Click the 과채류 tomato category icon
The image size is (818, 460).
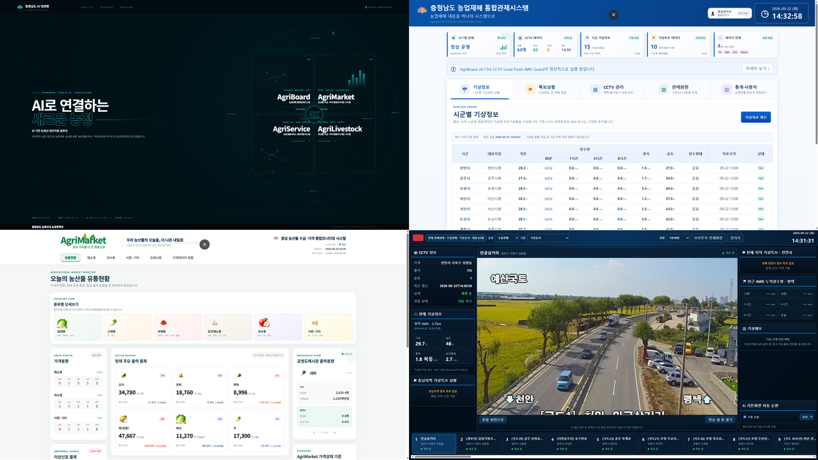[x=163, y=323]
